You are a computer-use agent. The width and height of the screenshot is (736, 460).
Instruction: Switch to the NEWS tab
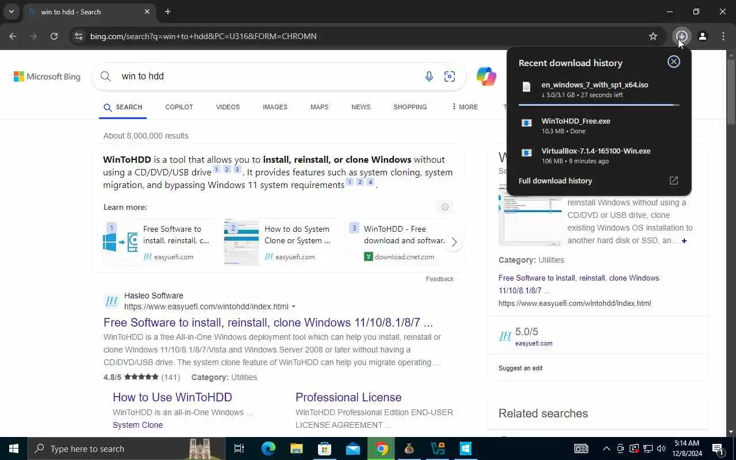(361, 107)
